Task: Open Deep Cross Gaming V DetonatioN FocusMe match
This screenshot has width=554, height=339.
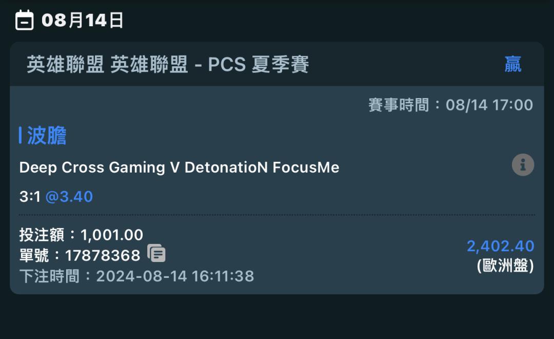Action: pyautogui.click(x=179, y=167)
